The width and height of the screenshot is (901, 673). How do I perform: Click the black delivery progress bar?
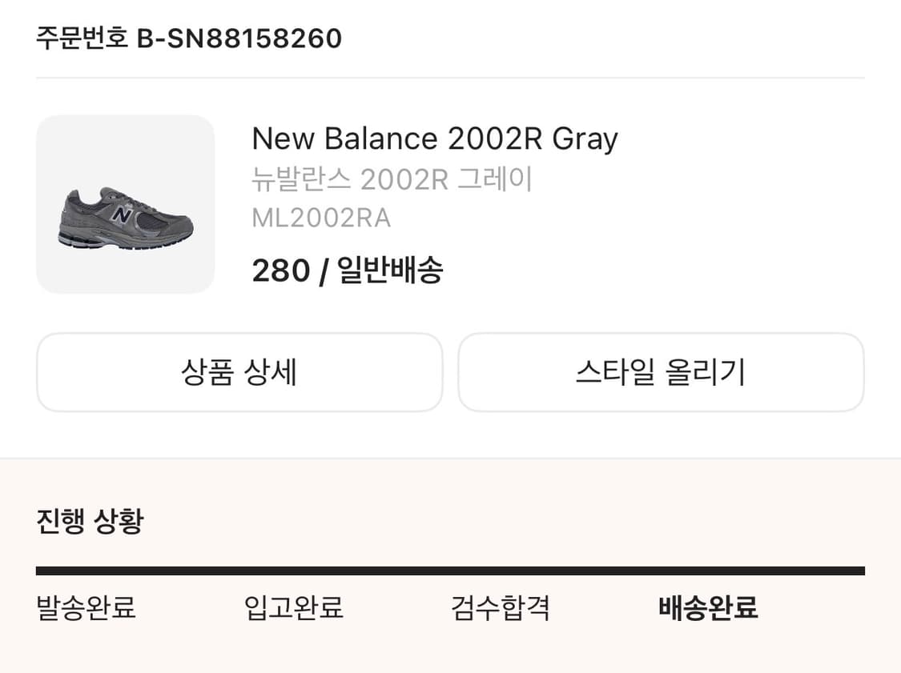click(450, 571)
